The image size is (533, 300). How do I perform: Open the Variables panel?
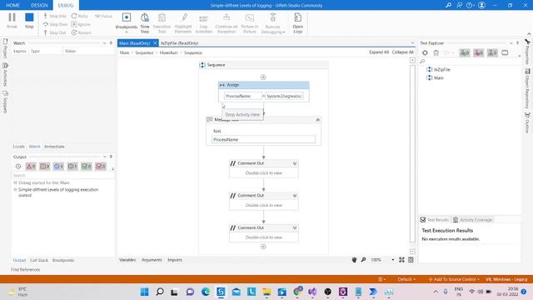[x=127, y=260]
